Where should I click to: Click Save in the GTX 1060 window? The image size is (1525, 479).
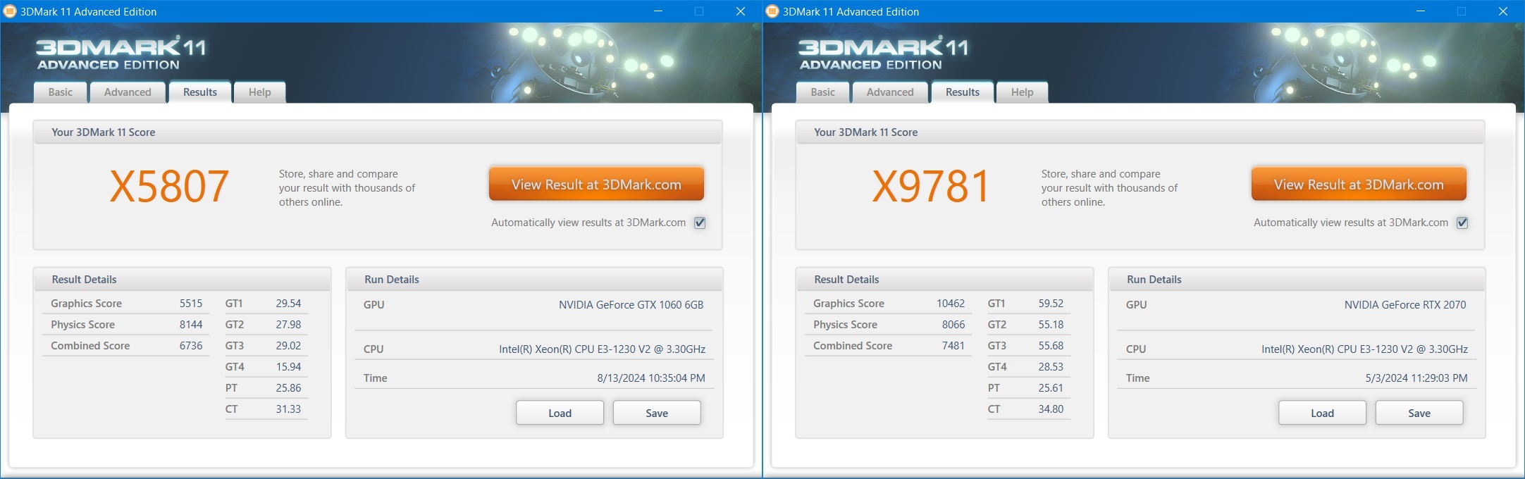click(657, 413)
